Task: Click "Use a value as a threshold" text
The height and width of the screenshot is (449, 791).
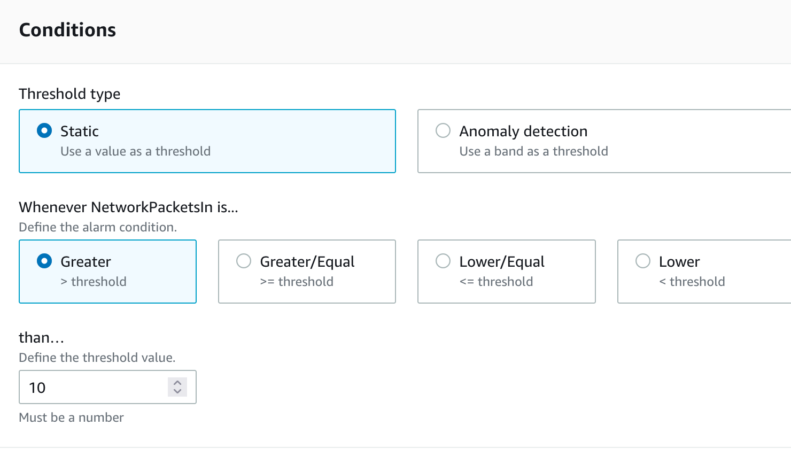Action: [x=135, y=151]
